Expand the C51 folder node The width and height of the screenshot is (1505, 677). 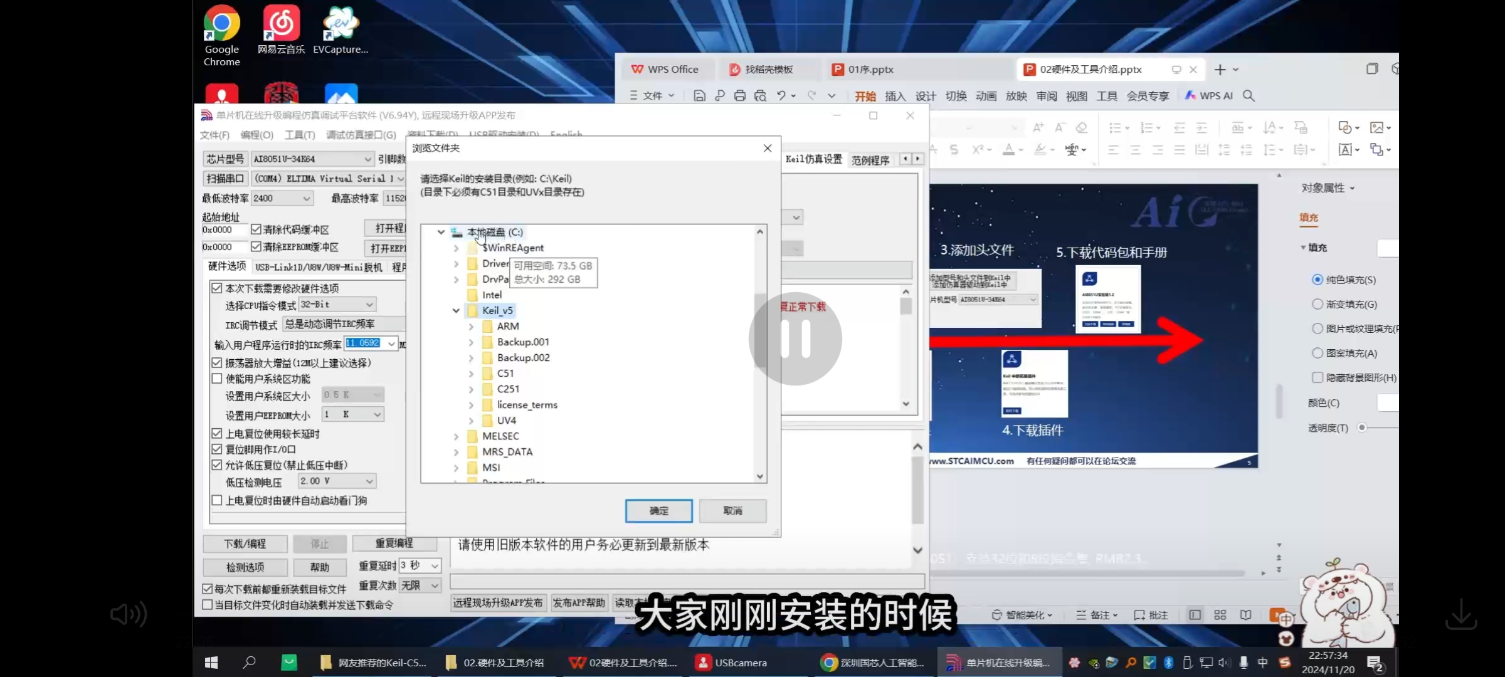click(471, 374)
